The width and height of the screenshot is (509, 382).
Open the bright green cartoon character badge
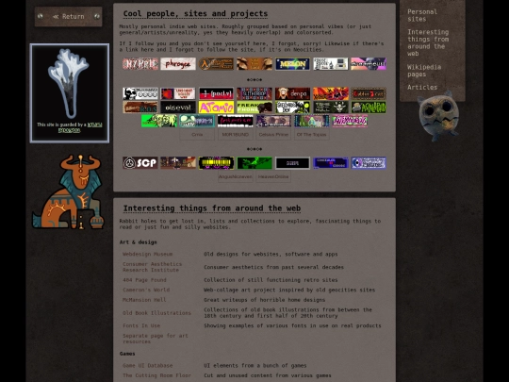[x=159, y=121]
